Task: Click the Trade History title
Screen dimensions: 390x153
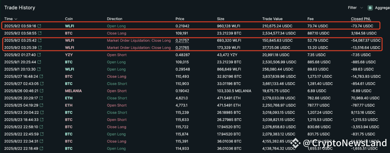Action: coord(20,8)
